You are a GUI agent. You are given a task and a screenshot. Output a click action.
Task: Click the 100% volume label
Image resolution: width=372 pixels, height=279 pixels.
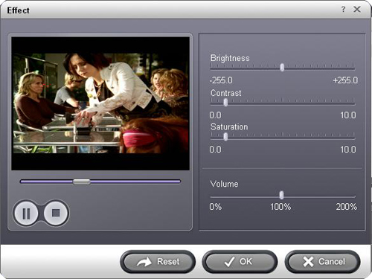(x=280, y=207)
